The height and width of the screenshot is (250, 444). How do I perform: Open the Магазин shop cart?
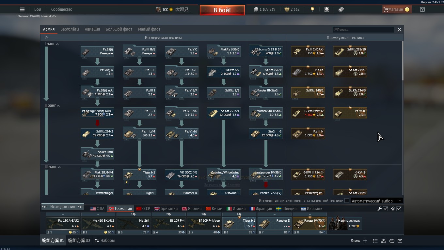click(396, 9)
